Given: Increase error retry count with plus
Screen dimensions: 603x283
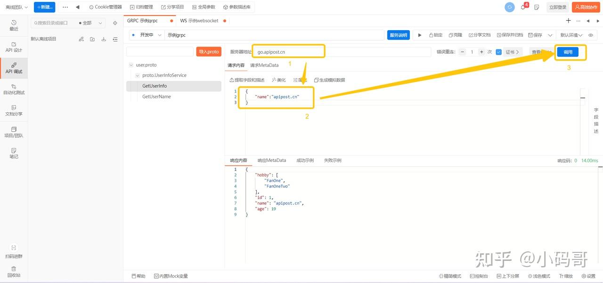Looking at the screenshot, I should [481, 52].
